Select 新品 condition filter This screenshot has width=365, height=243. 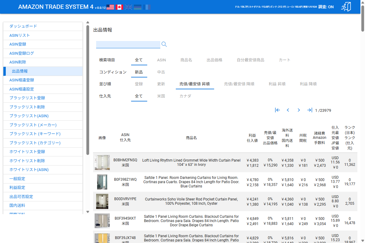[x=139, y=72]
